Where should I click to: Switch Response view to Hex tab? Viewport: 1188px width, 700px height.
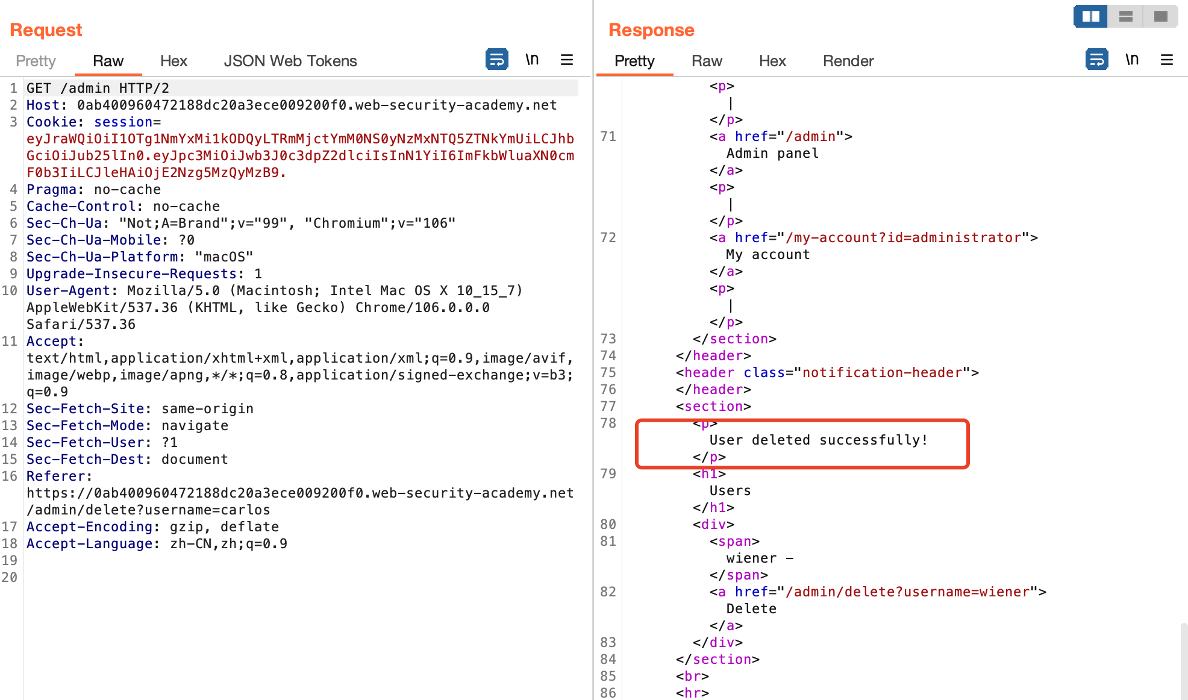pyautogui.click(x=772, y=61)
